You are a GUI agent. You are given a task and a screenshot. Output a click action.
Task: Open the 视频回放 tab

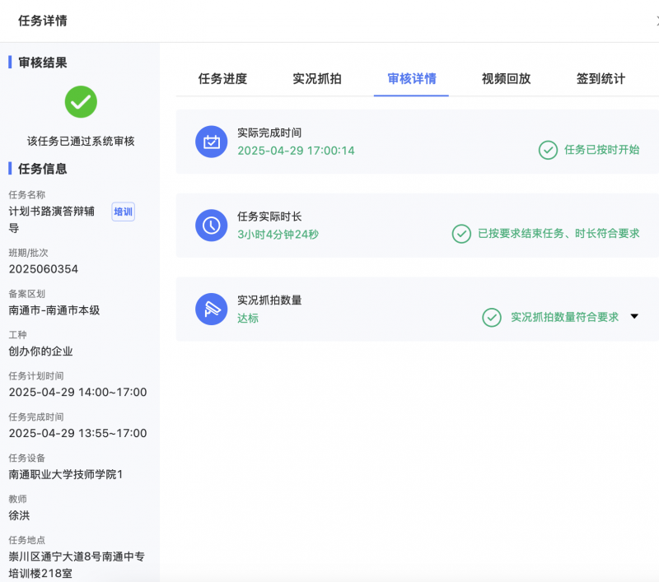pyautogui.click(x=505, y=77)
